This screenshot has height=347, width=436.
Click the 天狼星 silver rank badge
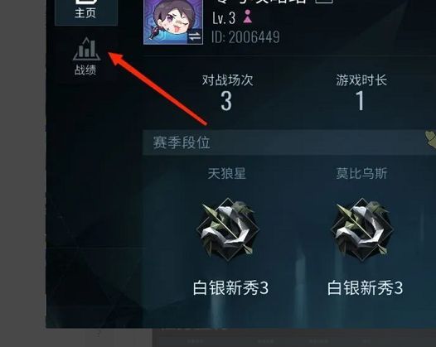pos(228,229)
